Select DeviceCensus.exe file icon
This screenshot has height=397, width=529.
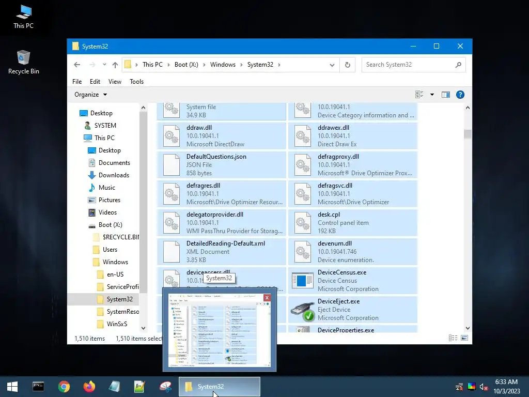303,281
